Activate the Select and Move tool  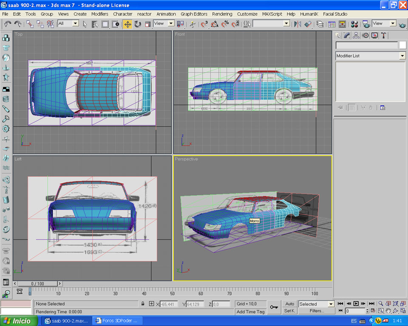[x=127, y=24]
